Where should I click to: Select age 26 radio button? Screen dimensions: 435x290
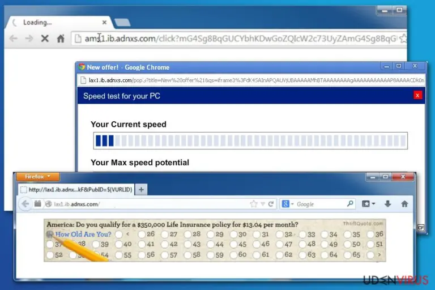pyautogui.click(x=142, y=234)
